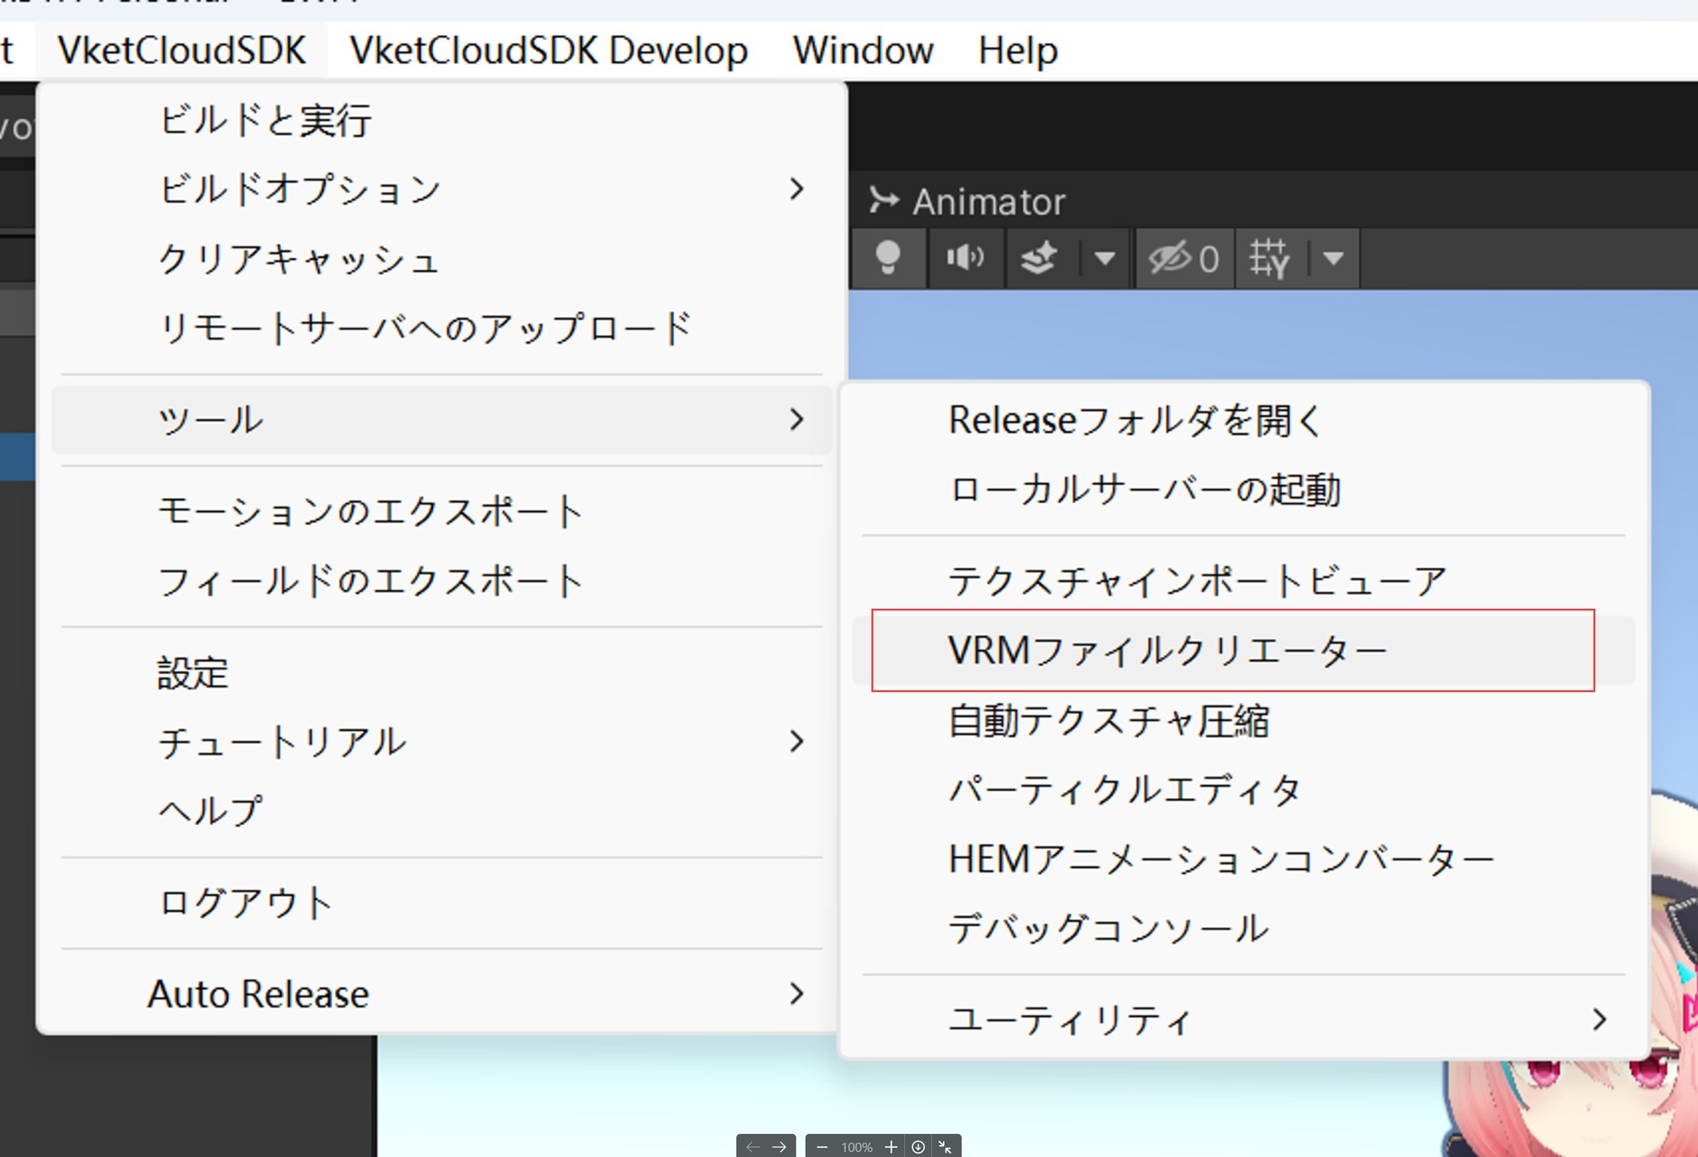1698x1157 pixels.
Task: Zoom in with the plus icon
Action: click(x=891, y=1147)
